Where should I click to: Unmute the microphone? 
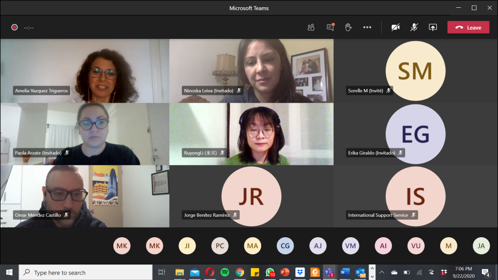pos(414,27)
